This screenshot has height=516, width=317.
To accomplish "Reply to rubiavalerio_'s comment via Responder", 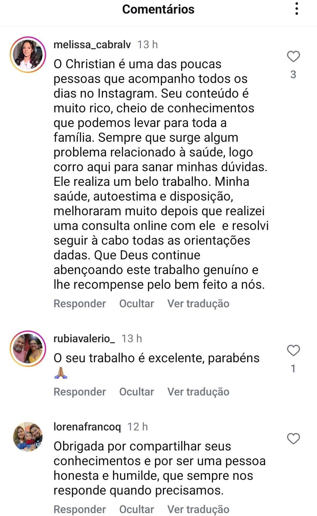I will (80, 392).
